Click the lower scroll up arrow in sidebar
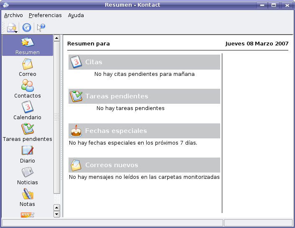 click(x=57, y=208)
